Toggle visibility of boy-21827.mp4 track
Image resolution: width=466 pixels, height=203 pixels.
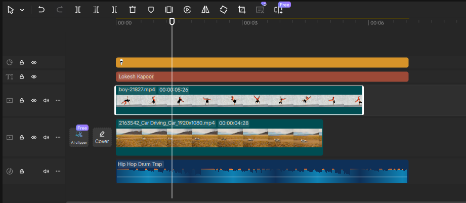[34, 100]
